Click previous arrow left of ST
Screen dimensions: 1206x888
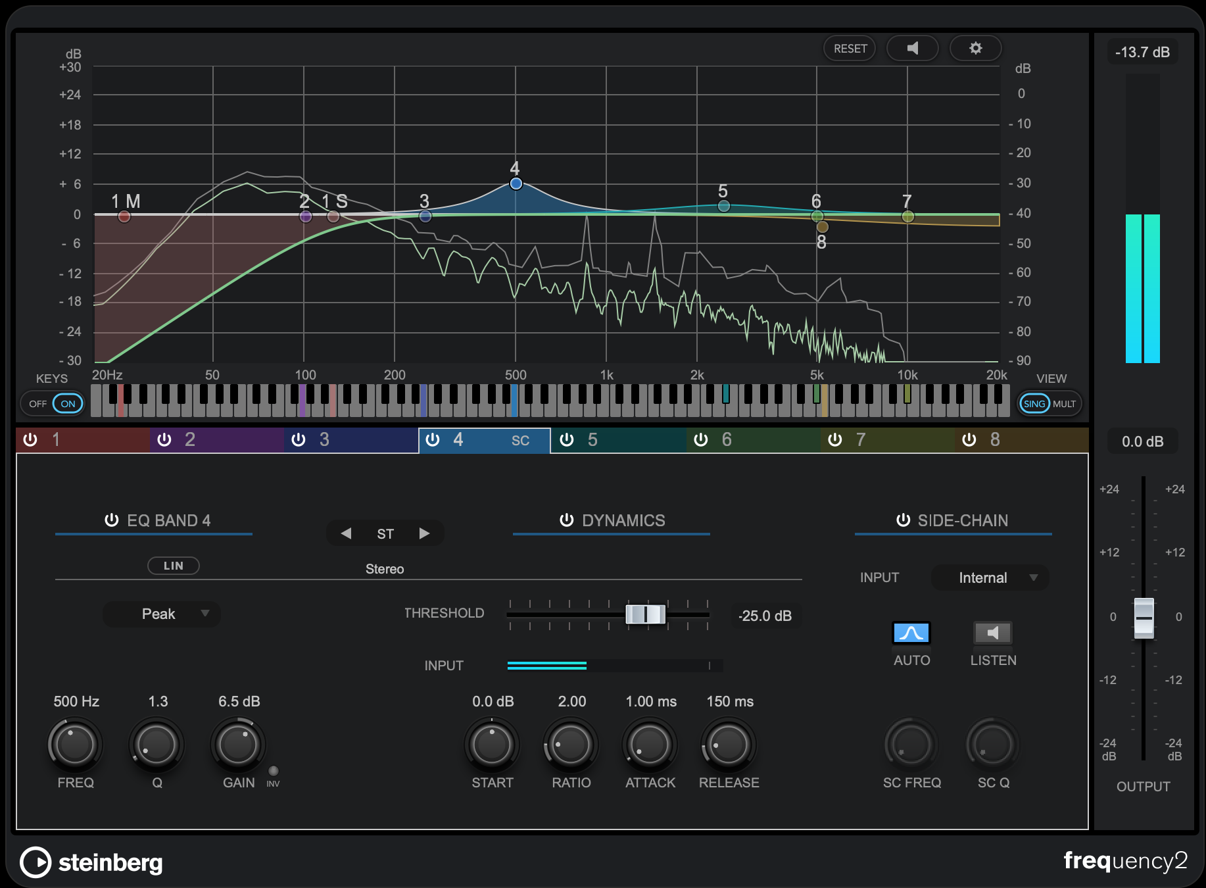[x=346, y=533]
